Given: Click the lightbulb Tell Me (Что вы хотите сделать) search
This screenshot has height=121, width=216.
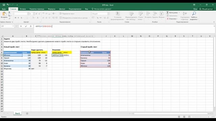Looking at the screenshot, I should pos(102,9).
